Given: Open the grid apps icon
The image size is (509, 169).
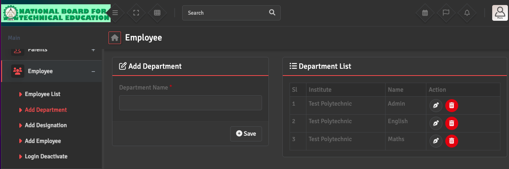Looking at the screenshot, I should pyautogui.click(x=157, y=13).
